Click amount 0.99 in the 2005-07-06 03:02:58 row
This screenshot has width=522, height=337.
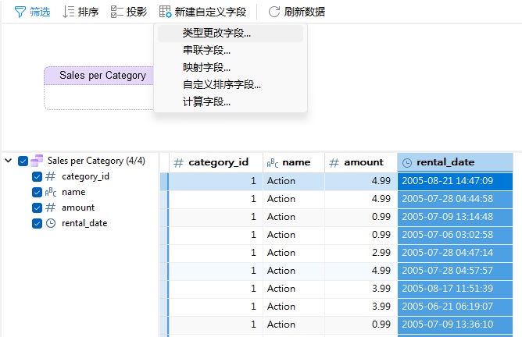(x=361, y=235)
